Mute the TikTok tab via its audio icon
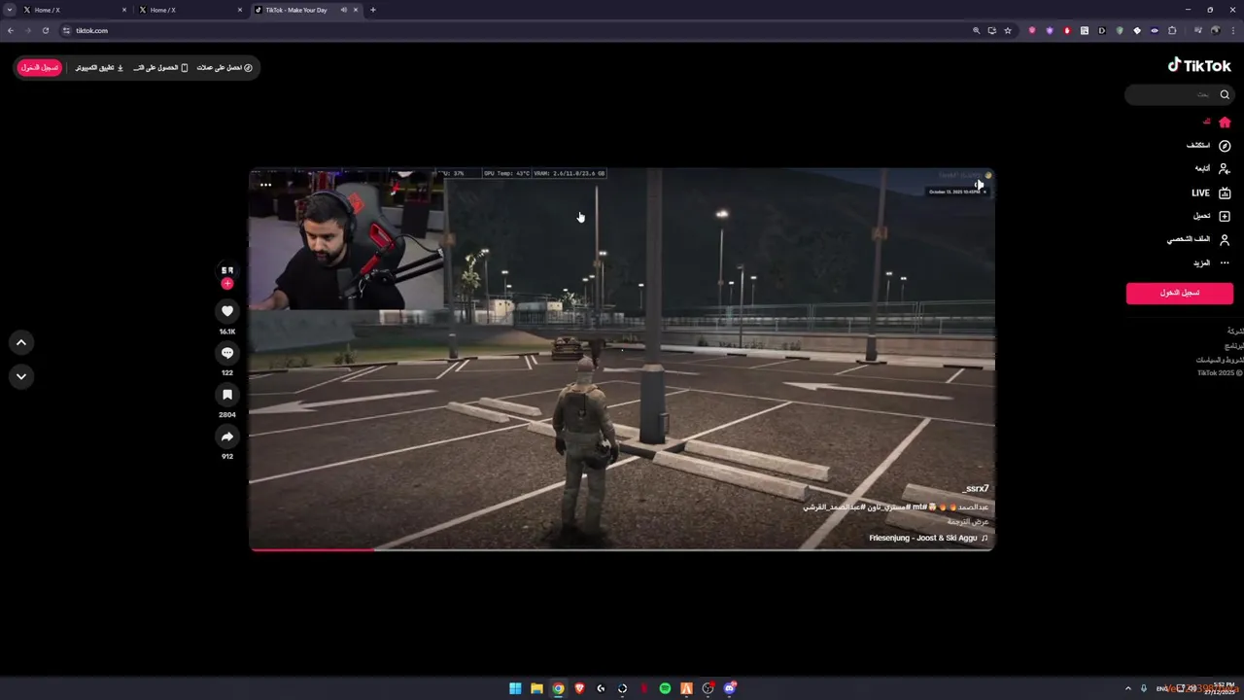The height and width of the screenshot is (700, 1244). pyautogui.click(x=343, y=10)
